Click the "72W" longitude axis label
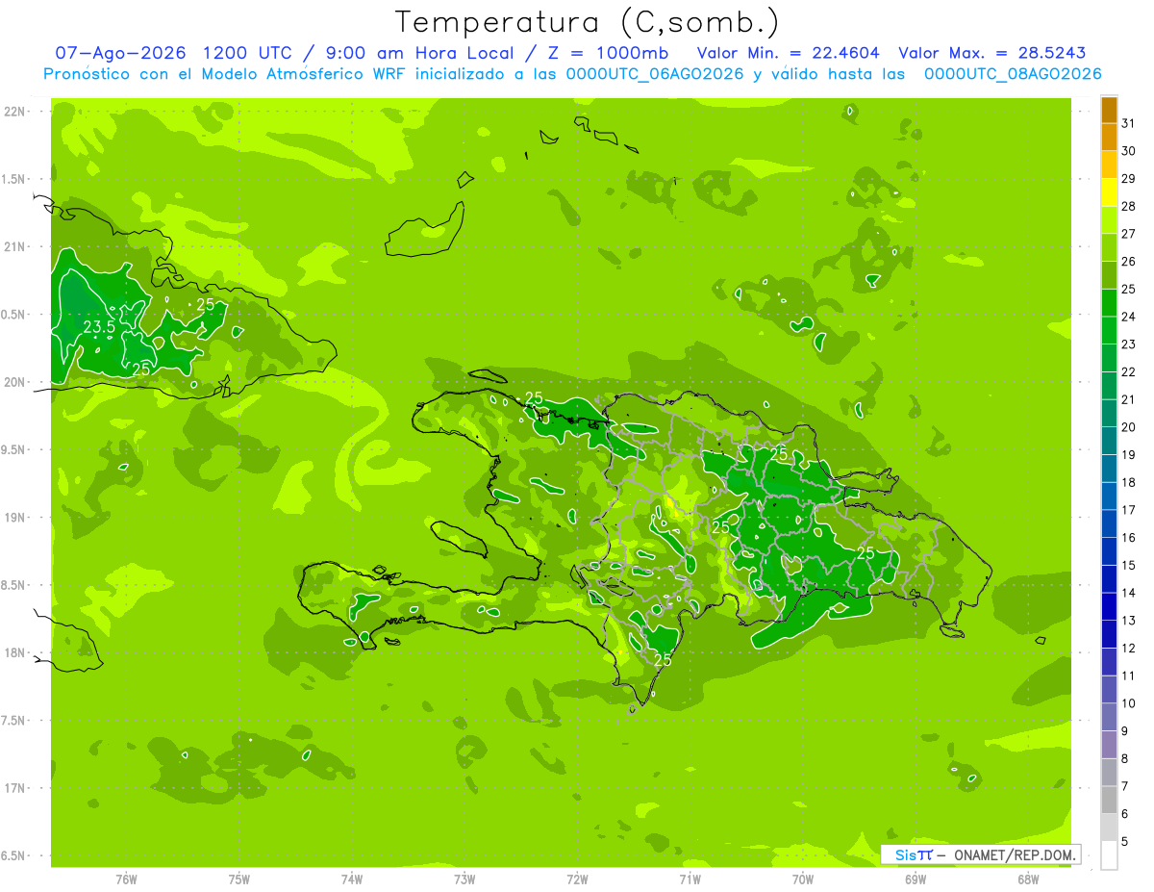Screen dimensions: 1154x892 (578, 879)
